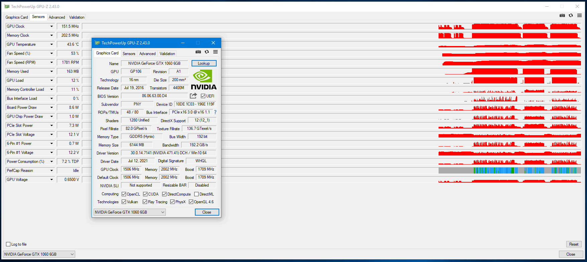
Task: Click Close button in Graphics Card dialog
Action: 207,212
